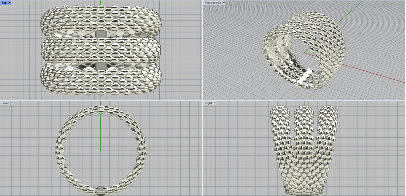This screenshot has height=196, width=406.
Task: Expand the Perspective viewport menu arrow
Action: pos(224,3)
